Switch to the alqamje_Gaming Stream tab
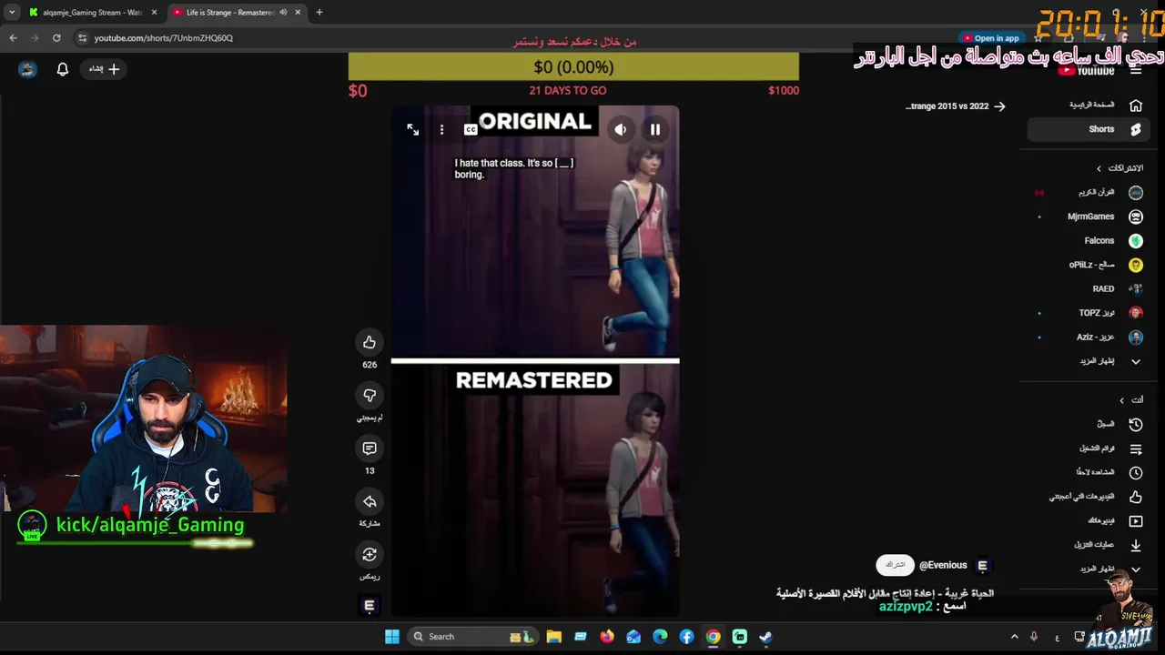The width and height of the screenshot is (1165, 655). coord(91,13)
